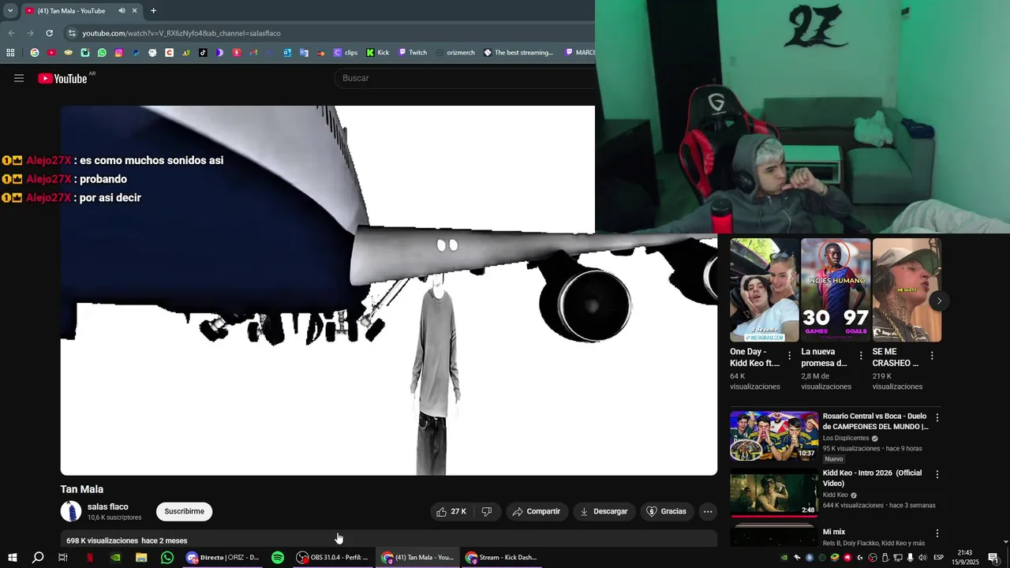Open Mi mix playlist title
This screenshot has width=1010, height=568.
coord(834,532)
